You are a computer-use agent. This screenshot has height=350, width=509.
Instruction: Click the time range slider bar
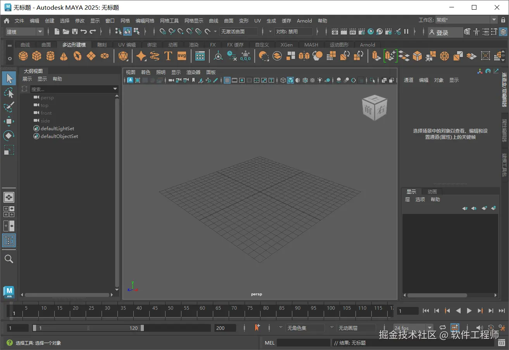point(88,328)
